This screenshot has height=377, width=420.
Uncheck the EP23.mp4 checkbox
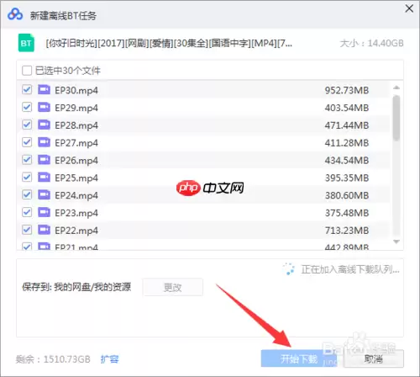coord(27,212)
